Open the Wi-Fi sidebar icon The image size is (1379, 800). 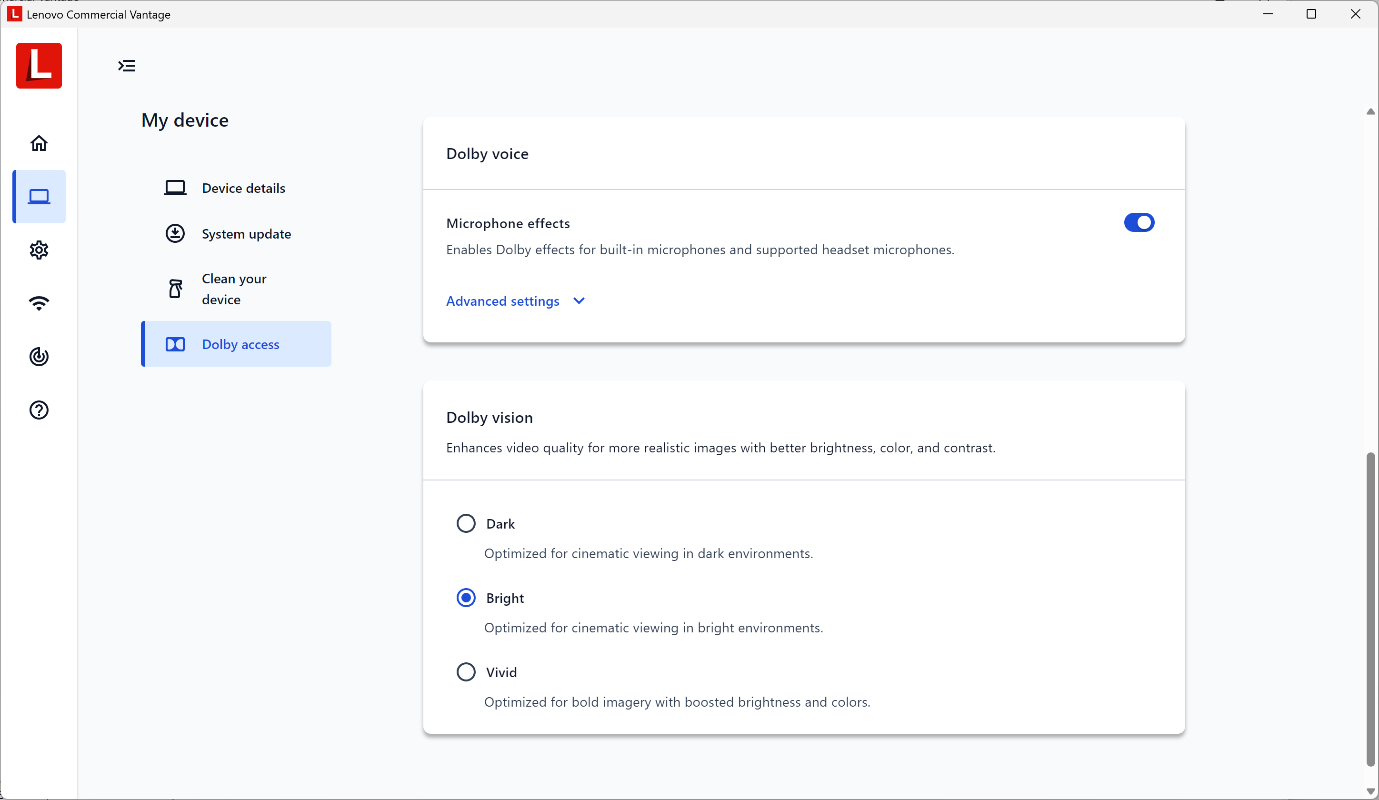point(39,303)
